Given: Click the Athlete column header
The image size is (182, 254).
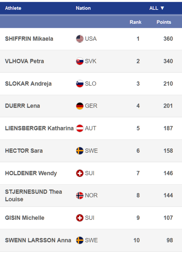Looking at the screenshot, I should 13,8.
